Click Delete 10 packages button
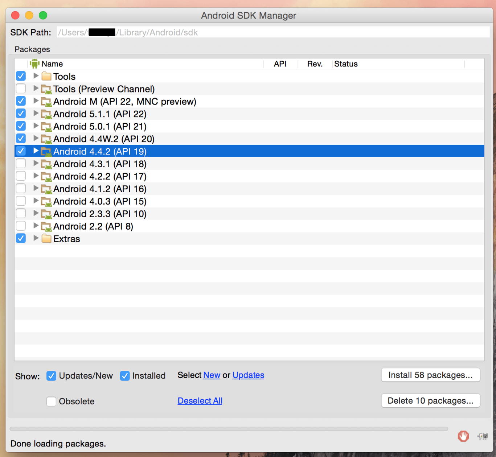The image size is (496, 457). point(431,401)
